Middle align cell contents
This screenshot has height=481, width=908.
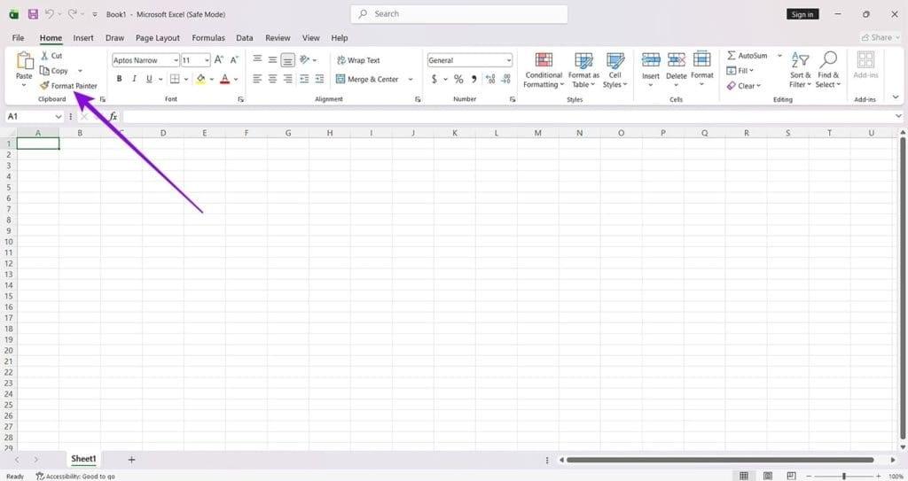click(x=272, y=59)
